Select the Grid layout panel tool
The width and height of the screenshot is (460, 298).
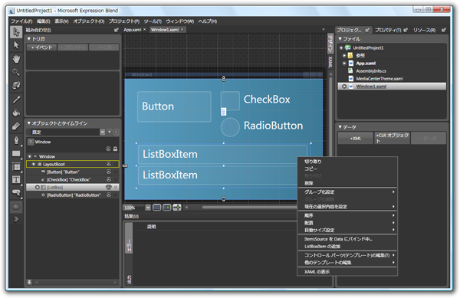(16, 167)
